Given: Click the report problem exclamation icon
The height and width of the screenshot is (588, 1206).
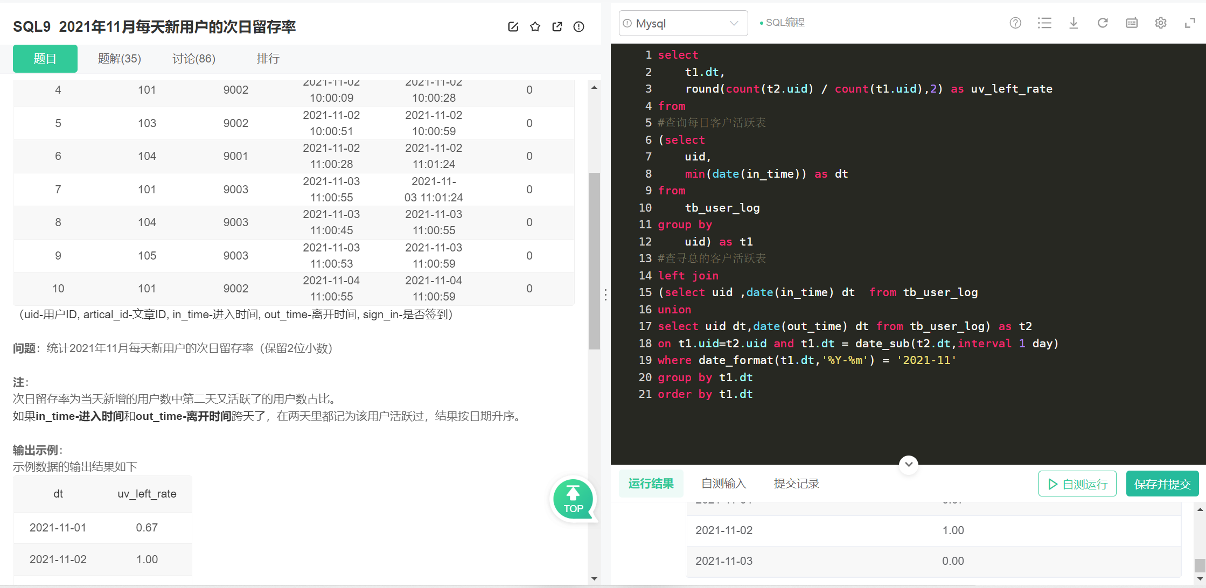Looking at the screenshot, I should [x=578, y=27].
